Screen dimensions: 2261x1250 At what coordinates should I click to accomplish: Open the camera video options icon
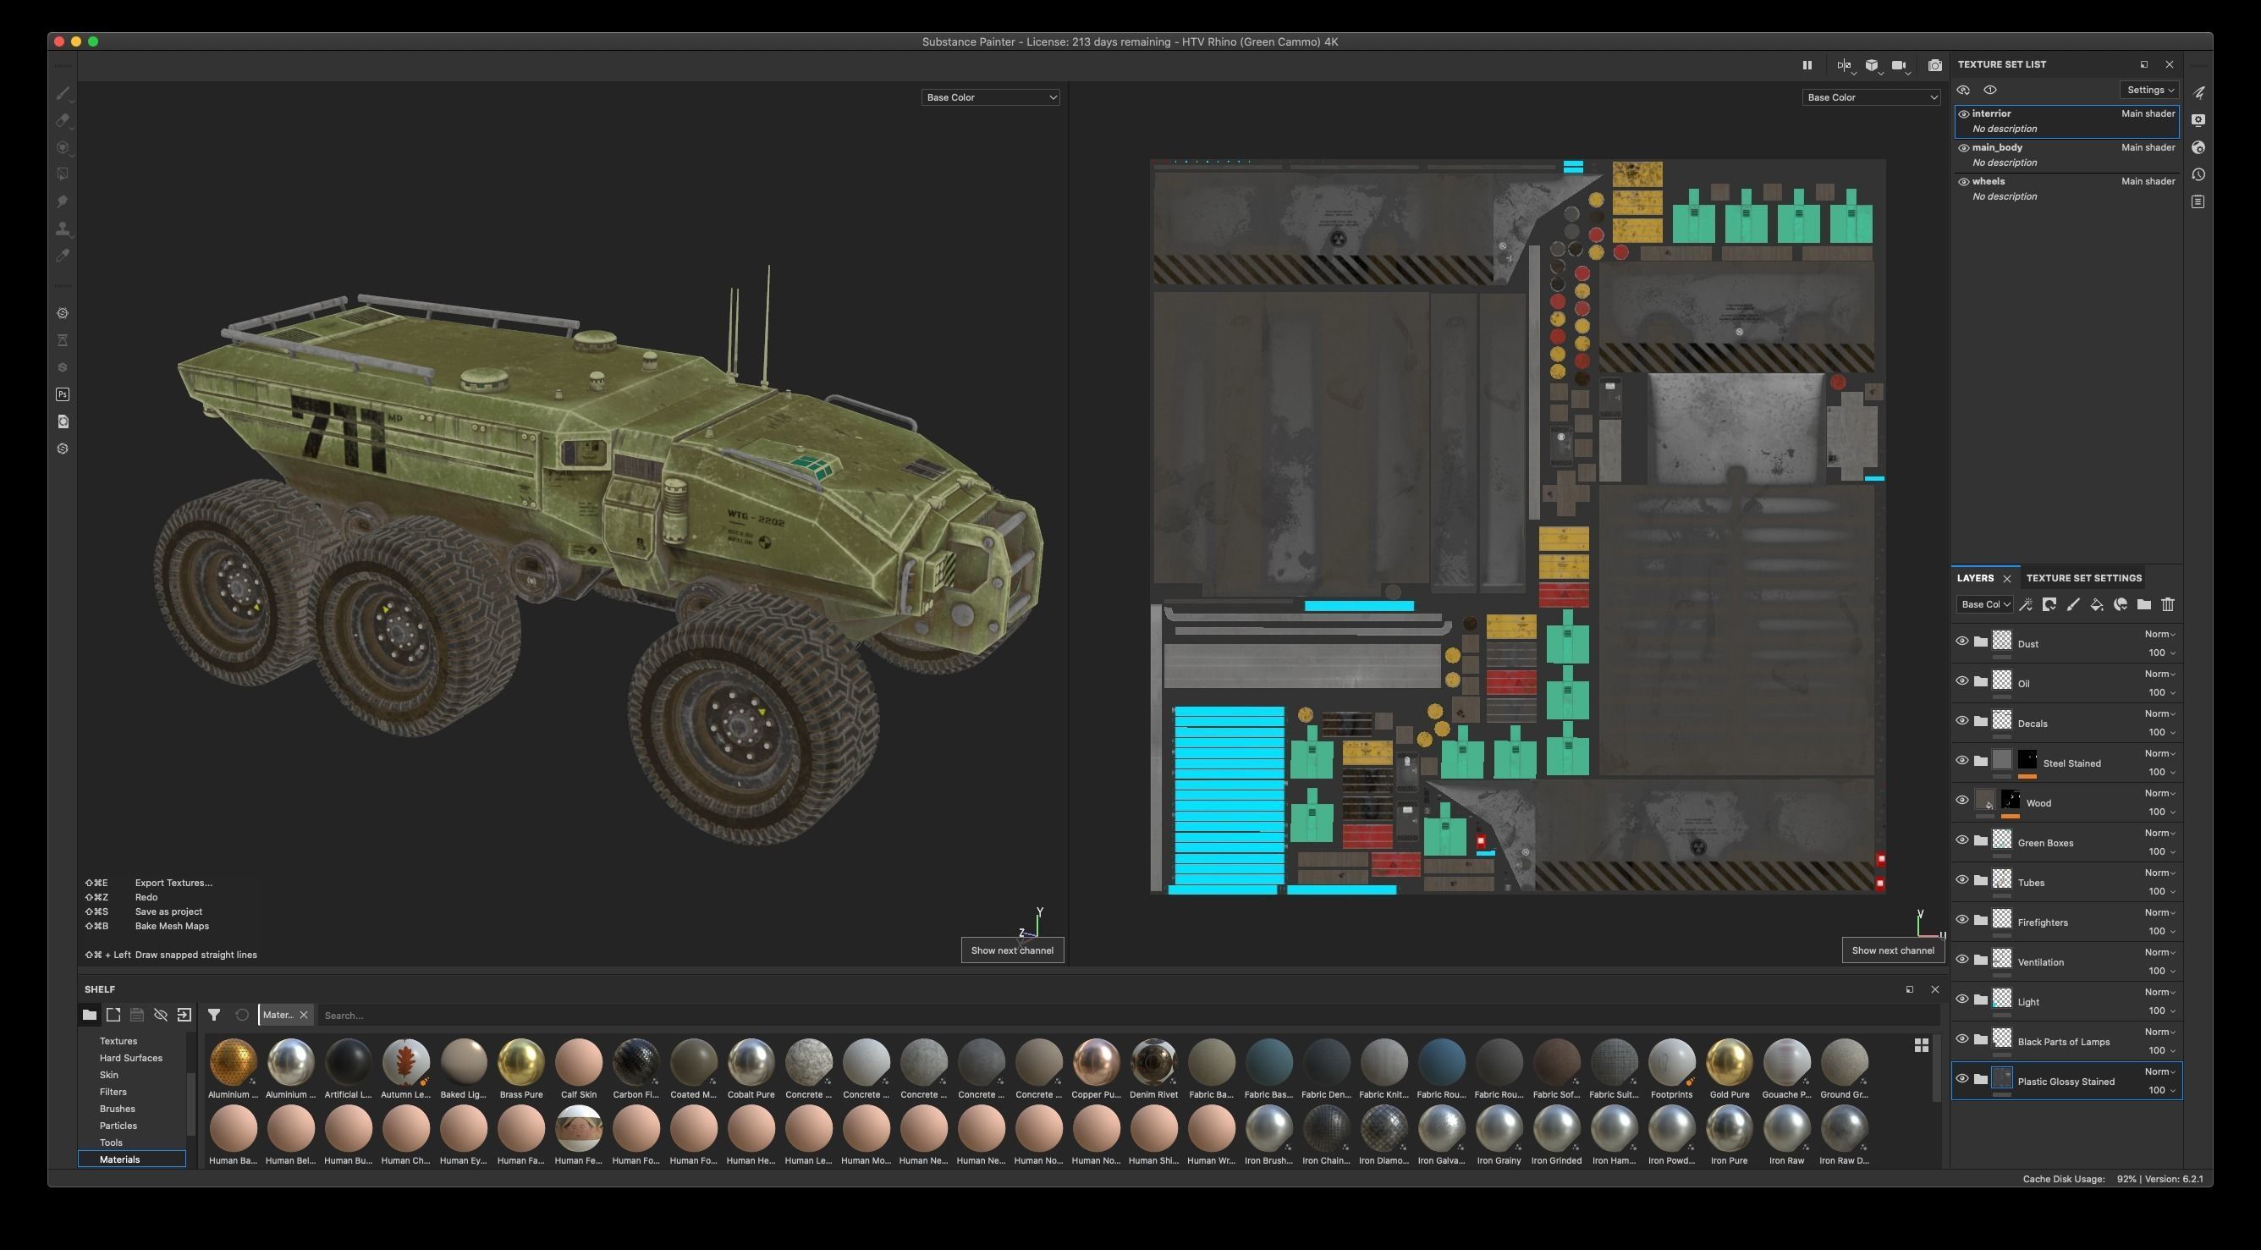pyautogui.click(x=1901, y=66)
